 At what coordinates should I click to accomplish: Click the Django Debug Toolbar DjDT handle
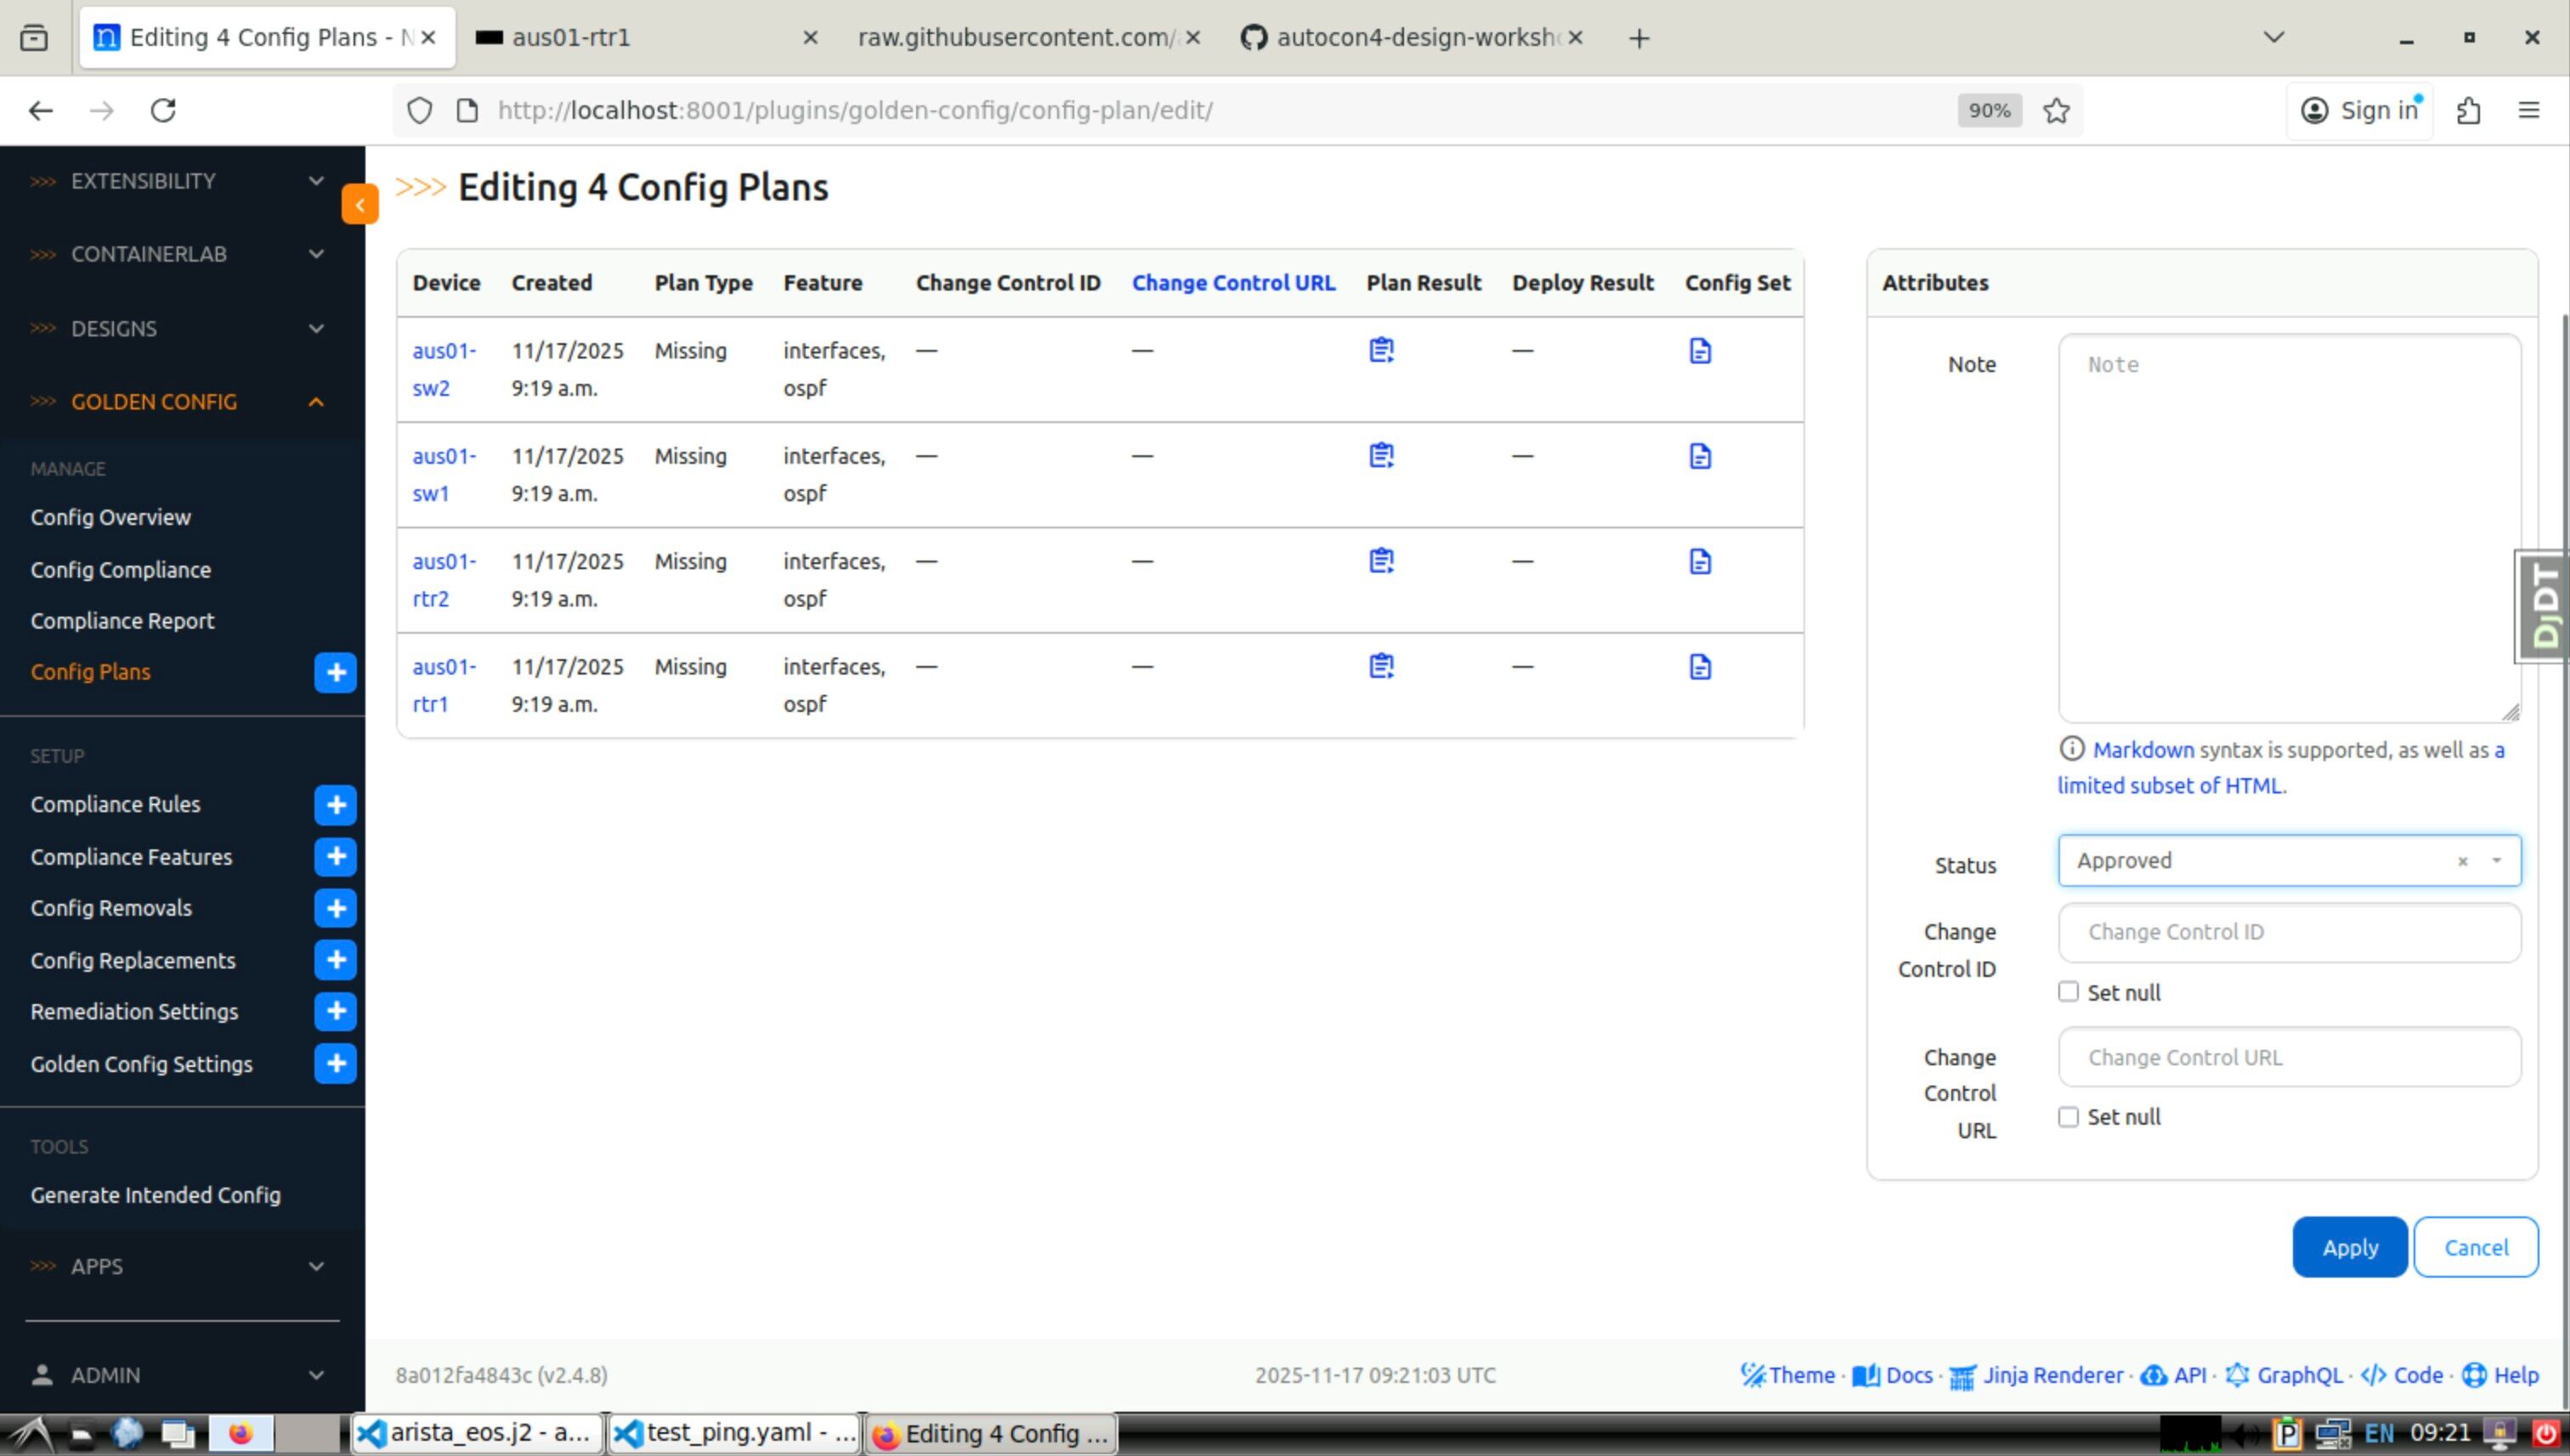coord(2544,607)
